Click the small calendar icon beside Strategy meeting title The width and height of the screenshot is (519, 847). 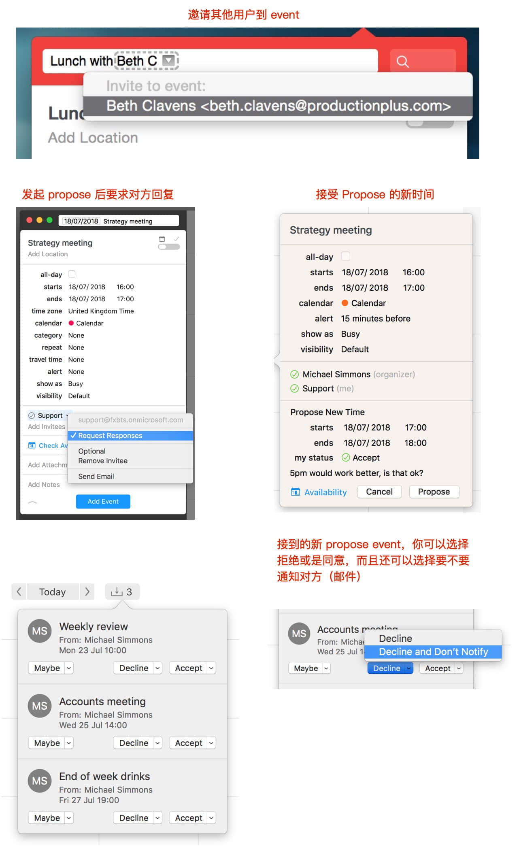point(162,239)
